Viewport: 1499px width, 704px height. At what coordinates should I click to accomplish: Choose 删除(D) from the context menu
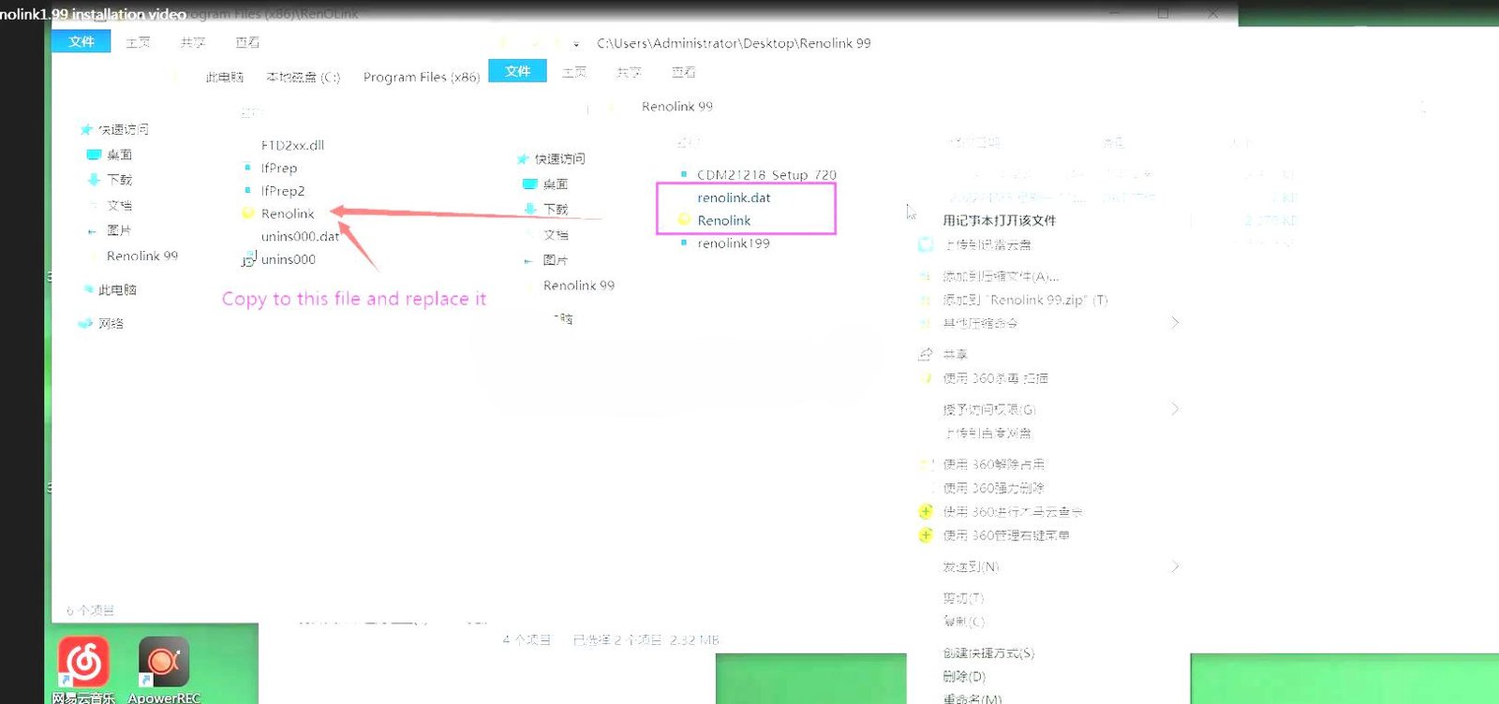[x=964, y=676]
